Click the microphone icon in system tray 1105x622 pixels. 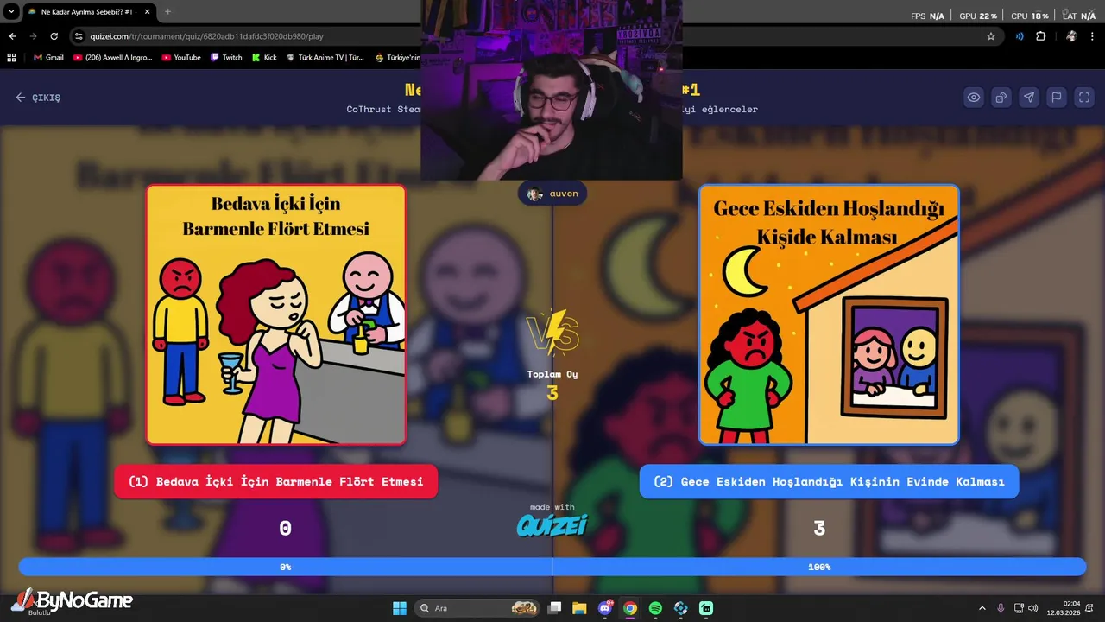[x=1001, y=608]
